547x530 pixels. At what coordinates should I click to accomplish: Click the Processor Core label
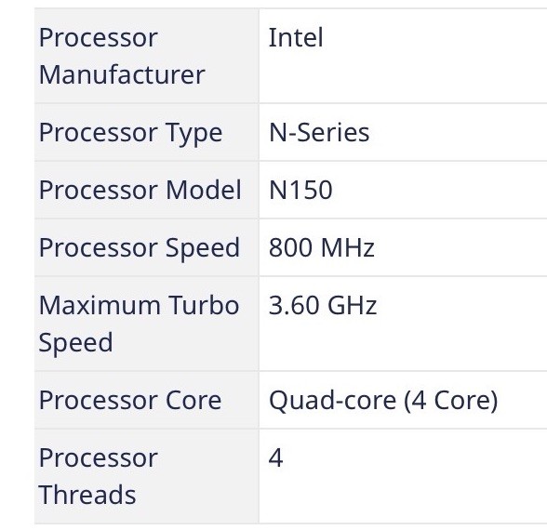(x=130, y=400)
